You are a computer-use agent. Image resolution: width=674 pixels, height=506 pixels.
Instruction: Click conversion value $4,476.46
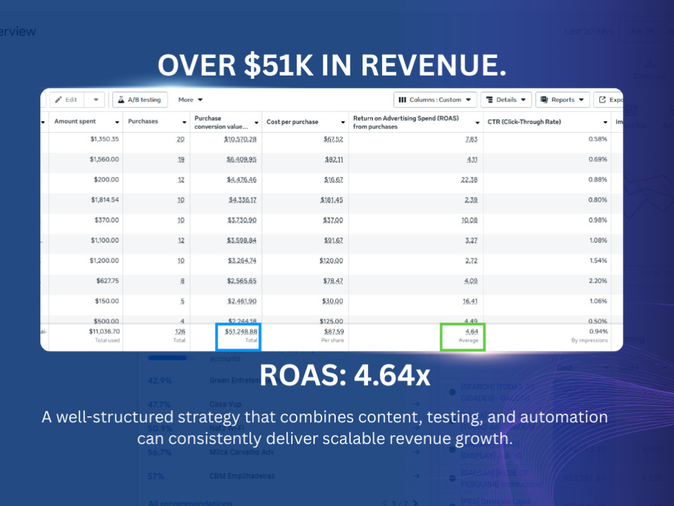[241, 180]
